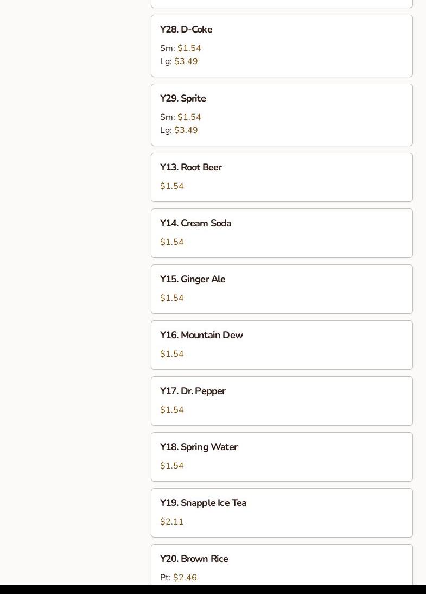Click the Snapple Ice Tea $2.11 price
Screen dimensions: 426x594
click(172, 522)
